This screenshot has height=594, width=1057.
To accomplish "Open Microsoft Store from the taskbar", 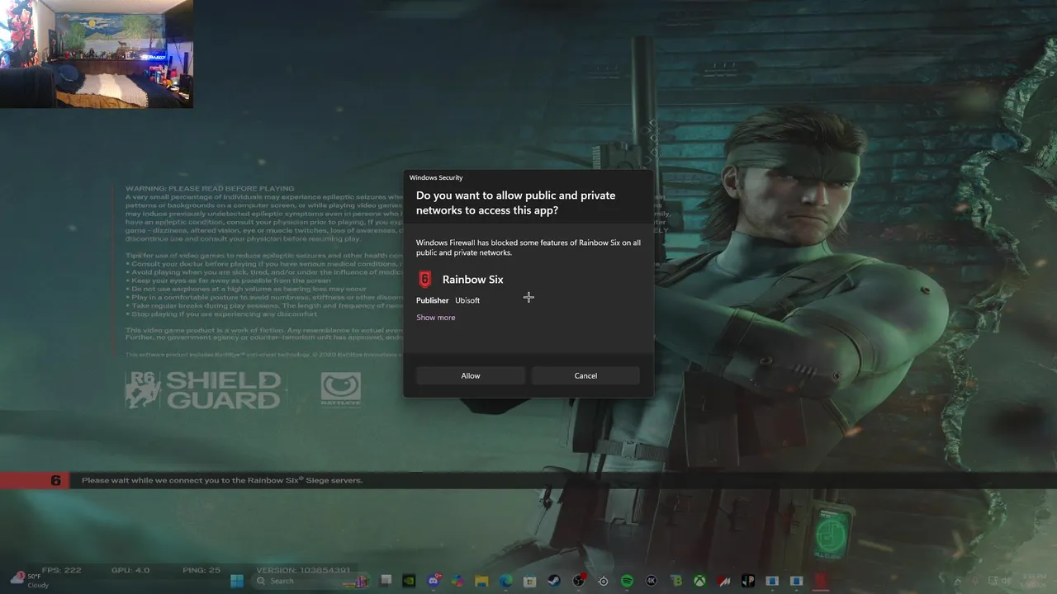I will pyautogui.click(x=530, y=581).
